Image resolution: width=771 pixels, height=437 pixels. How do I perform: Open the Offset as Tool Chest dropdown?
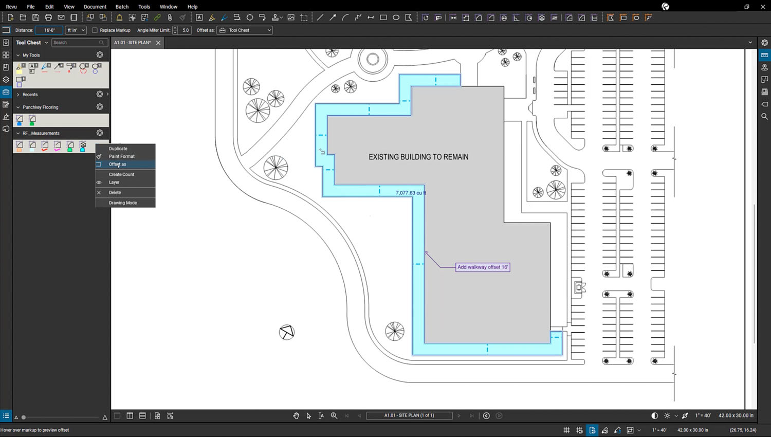point(245,30)
